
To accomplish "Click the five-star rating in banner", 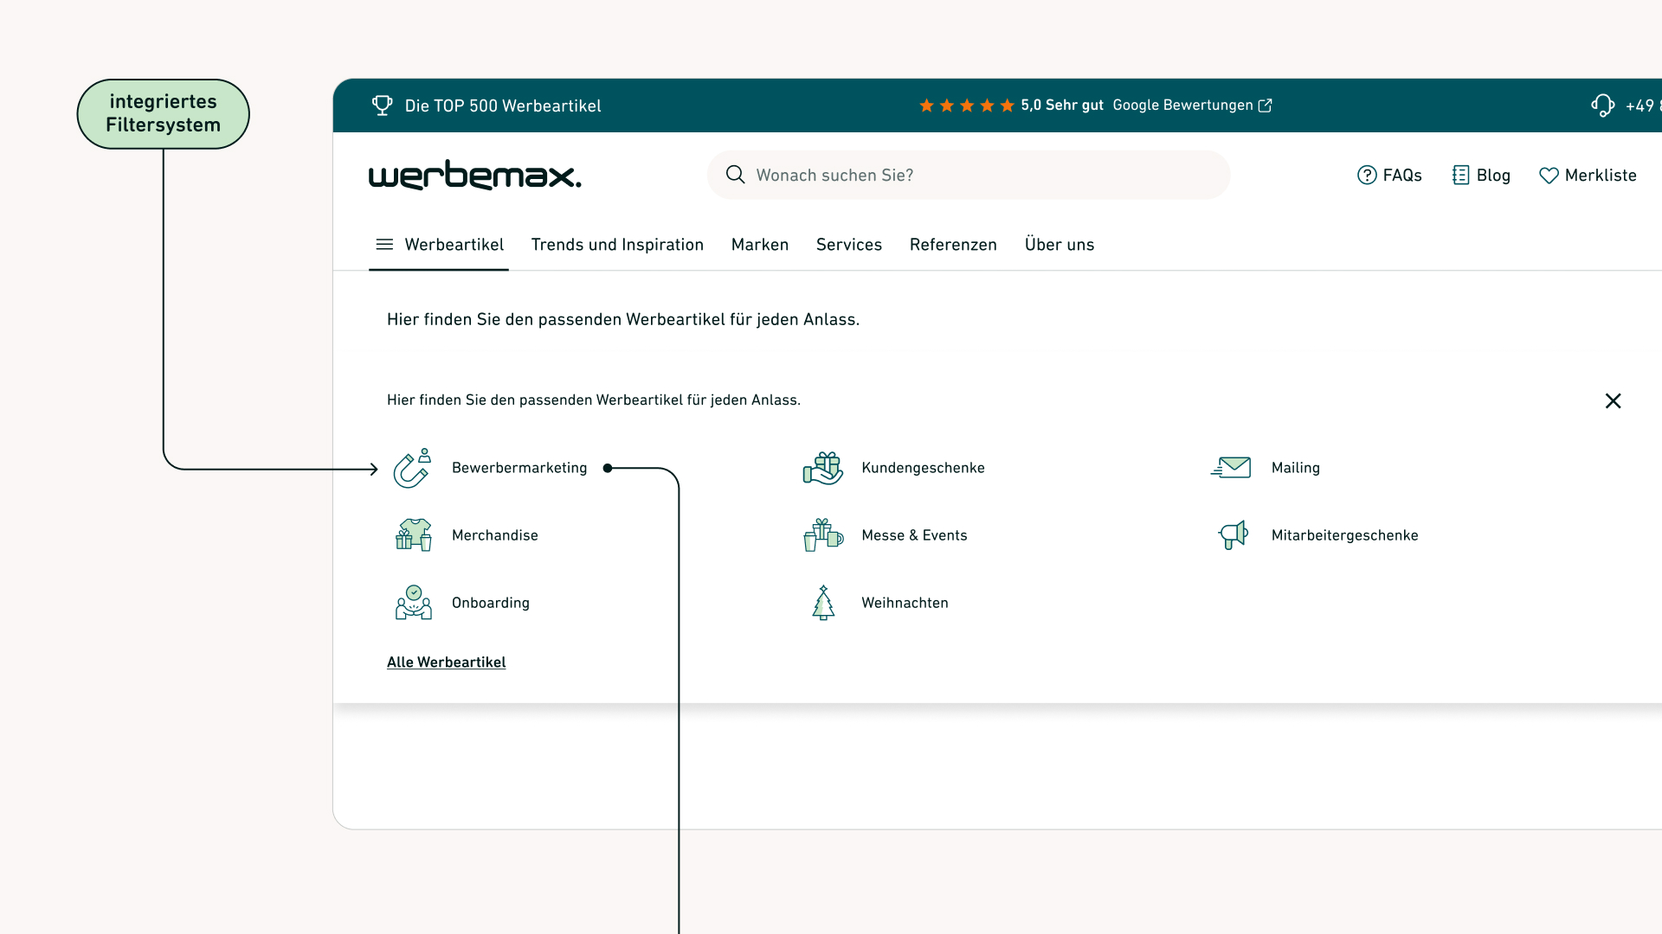I will (966, 106).
